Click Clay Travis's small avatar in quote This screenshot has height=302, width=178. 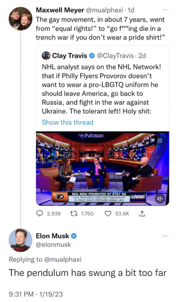(x=46, y=56)
